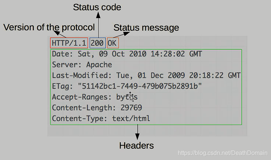The image size is (271, 160).
Task: Click the "Status message" label
Action: pyautogui.click(x=146, y=28)
